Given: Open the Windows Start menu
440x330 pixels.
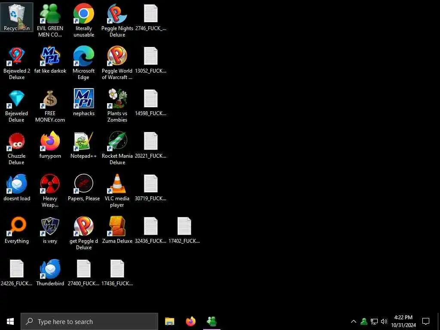Looking at the screenshot, I should (10, 321).
